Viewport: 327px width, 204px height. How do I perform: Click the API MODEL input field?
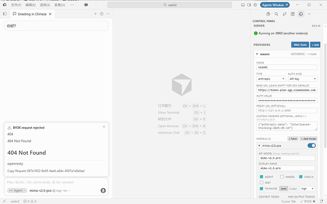pyautogui.click(x=287, y=158)
